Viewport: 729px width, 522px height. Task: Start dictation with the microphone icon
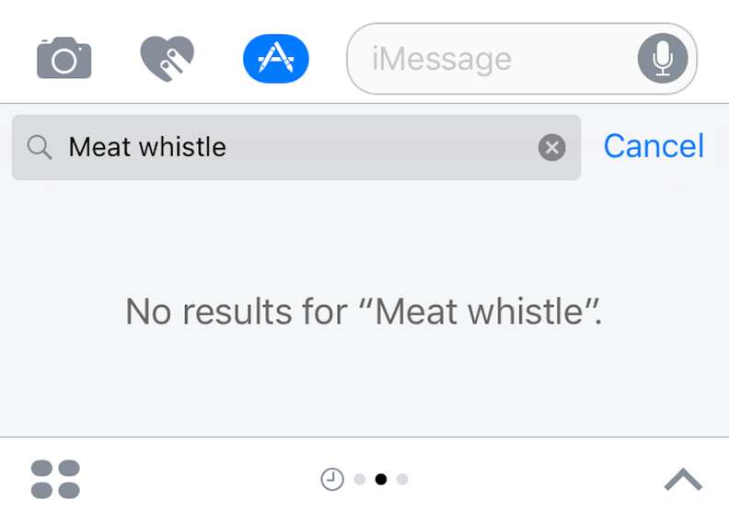[662, 59]
